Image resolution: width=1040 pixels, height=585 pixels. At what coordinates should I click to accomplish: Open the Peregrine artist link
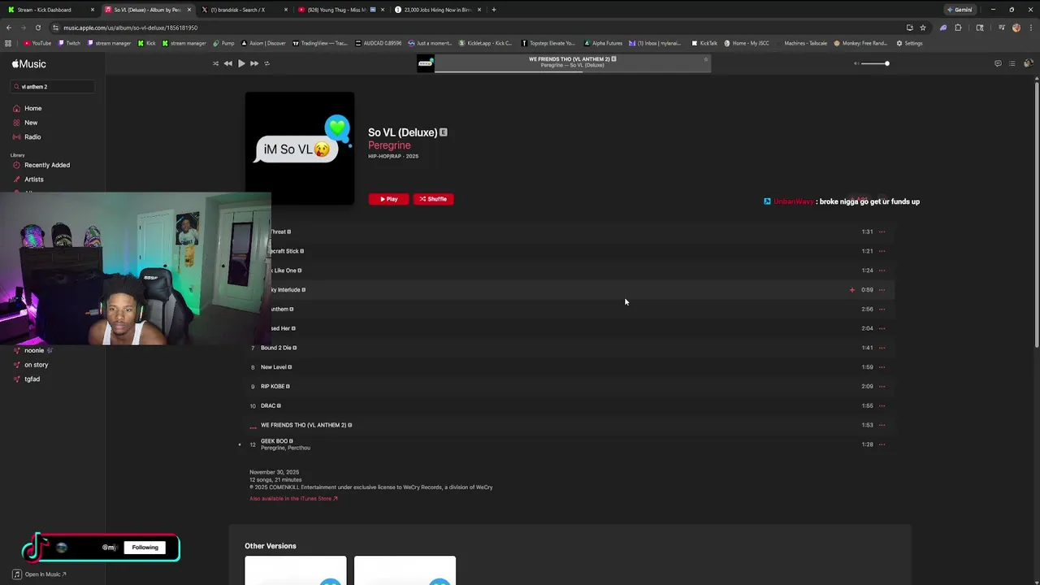tap(389, 145)
